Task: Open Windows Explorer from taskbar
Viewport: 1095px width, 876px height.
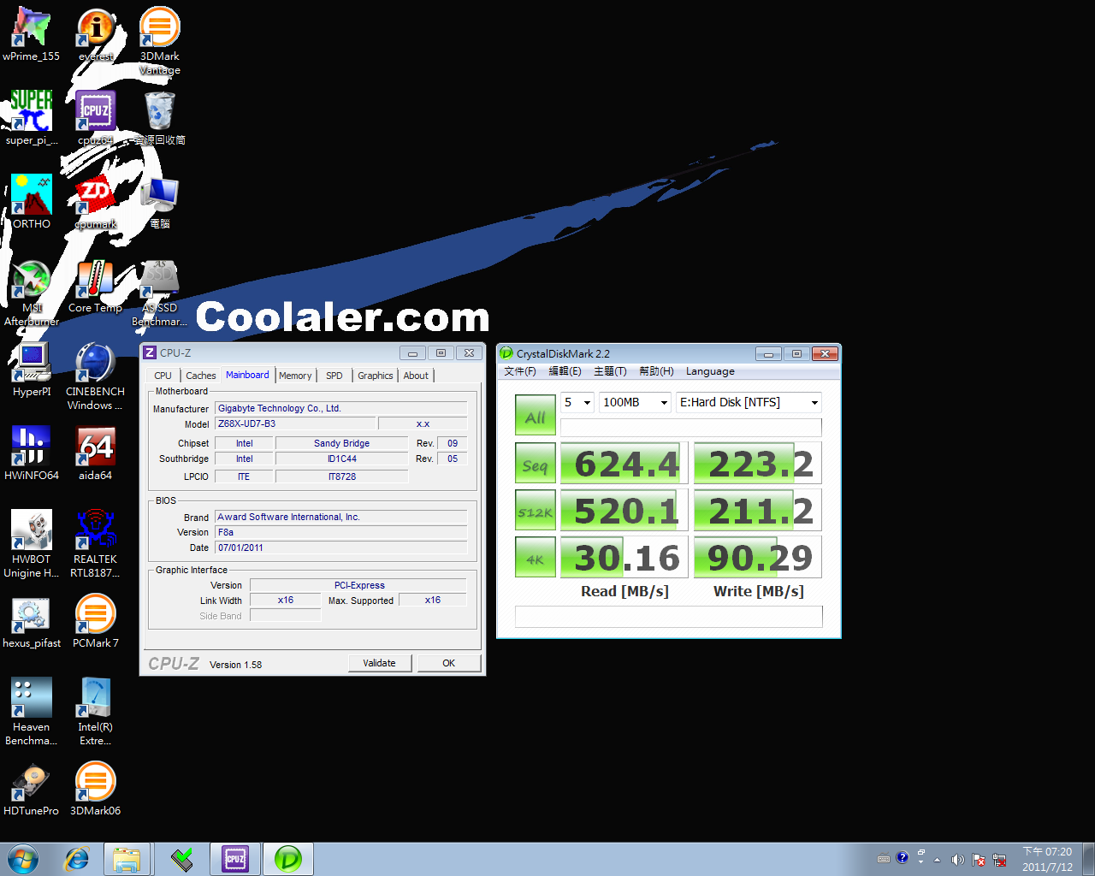Action: tap(127, 859)
